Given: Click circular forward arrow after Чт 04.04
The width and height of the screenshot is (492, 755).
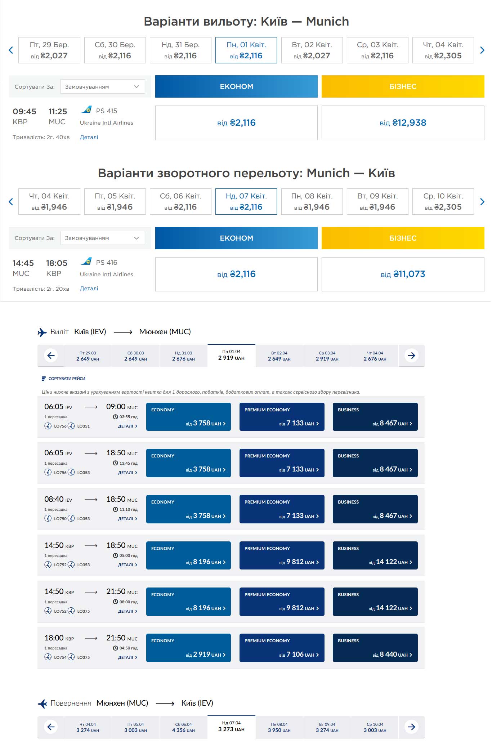Looking at the screenshot, I should [411, 356].
